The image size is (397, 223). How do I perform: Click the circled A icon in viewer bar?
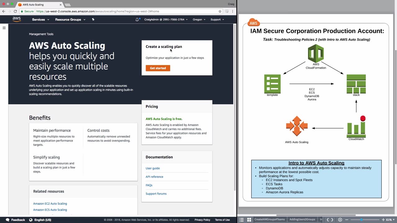pos(340,220)
